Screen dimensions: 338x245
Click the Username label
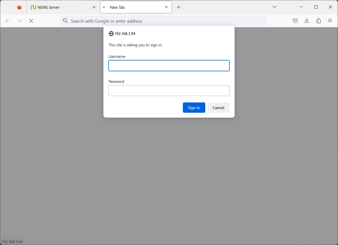117,57
